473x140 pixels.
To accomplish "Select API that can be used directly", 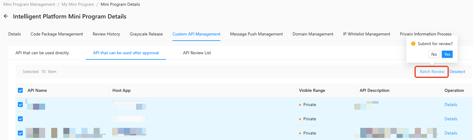I will pyautogui.click(x=42, y=53).
